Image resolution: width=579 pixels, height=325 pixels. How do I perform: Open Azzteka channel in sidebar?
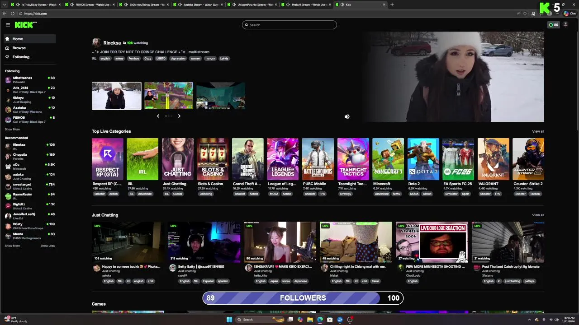tap(30, 110)
